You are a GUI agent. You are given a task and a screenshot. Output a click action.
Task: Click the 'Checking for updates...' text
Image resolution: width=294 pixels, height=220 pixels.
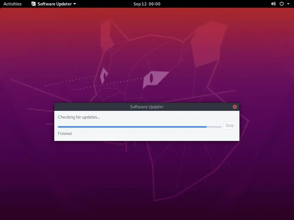point(79,117)
